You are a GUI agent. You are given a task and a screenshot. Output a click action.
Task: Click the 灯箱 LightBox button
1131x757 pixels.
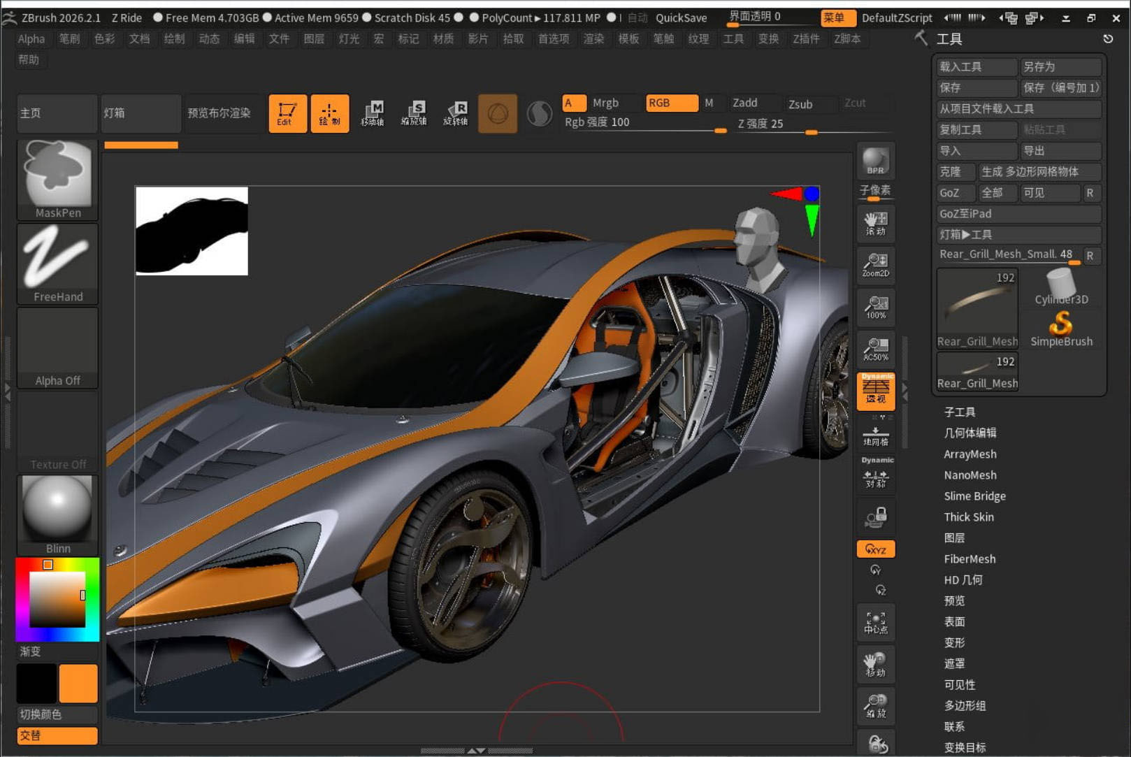coord(141,113)
